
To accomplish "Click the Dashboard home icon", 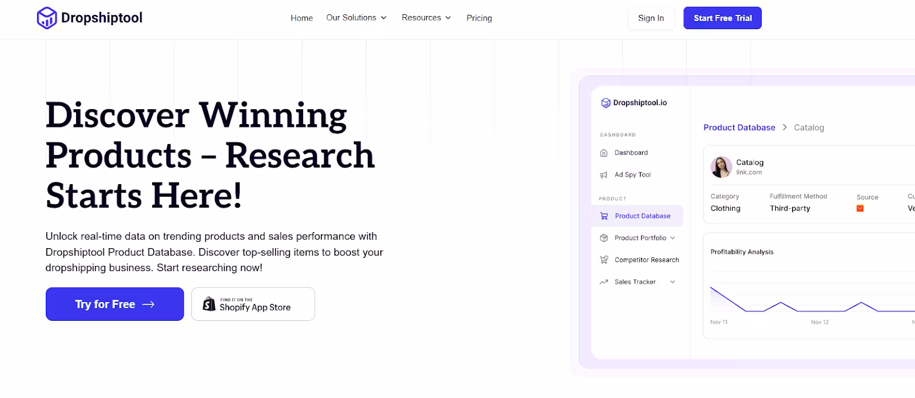I will point(604,153).
